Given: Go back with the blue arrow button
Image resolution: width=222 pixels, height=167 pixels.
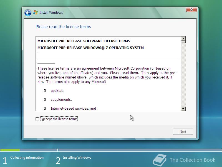Looking at the screenshot, I should pos(28,13).
